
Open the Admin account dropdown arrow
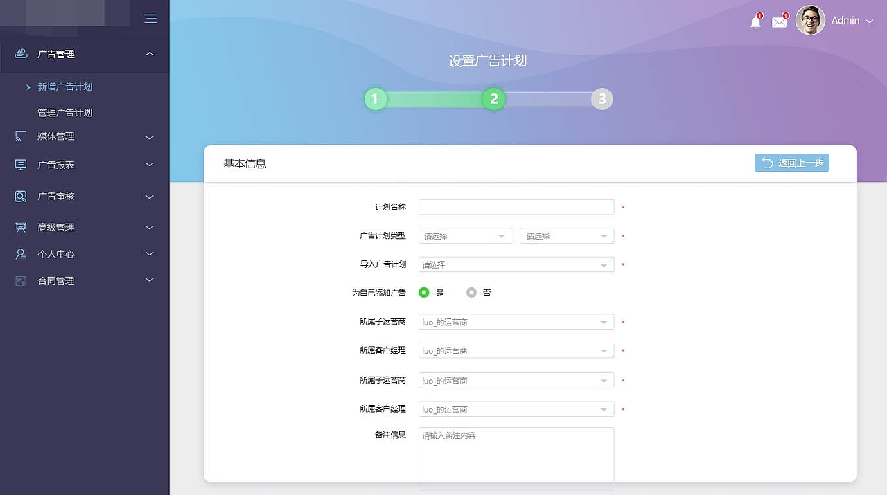(870, 21)
